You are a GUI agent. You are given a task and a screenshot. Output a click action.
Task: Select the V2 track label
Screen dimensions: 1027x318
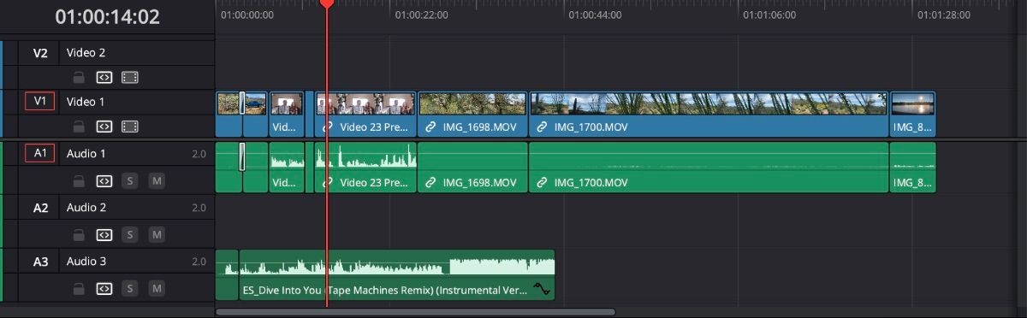click(40, 53)
